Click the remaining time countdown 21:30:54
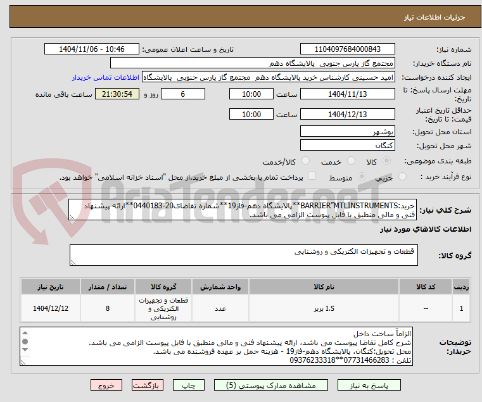The image size is (482, 402). 117,94
